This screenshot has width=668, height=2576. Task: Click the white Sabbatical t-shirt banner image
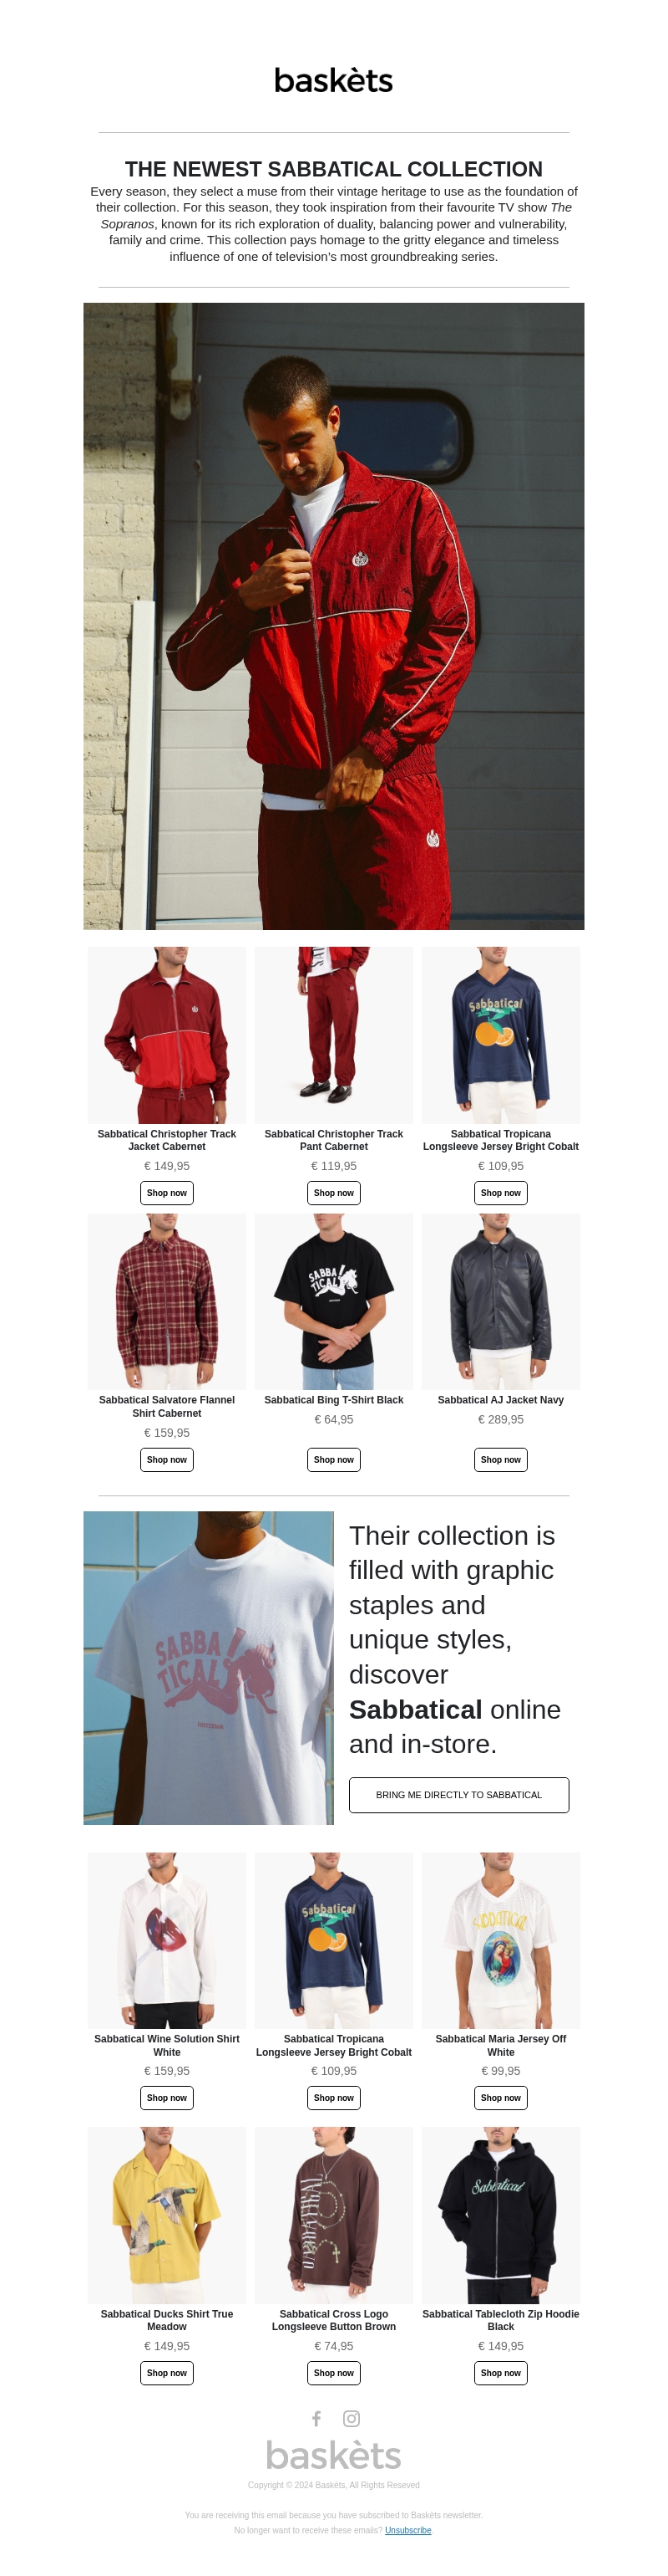[x=209, y=1667]
